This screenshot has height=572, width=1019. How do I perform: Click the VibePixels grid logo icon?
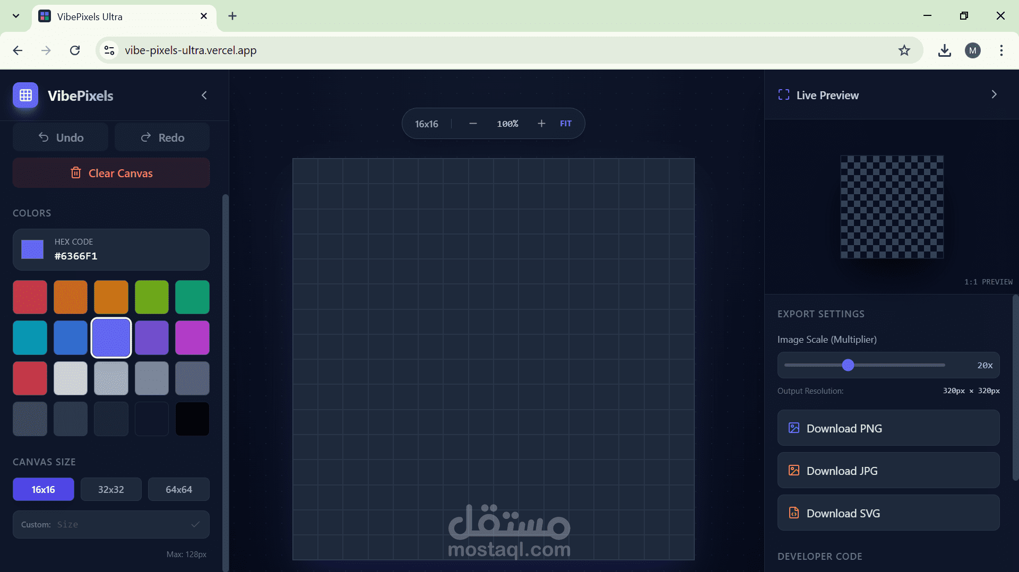point(25,96)
